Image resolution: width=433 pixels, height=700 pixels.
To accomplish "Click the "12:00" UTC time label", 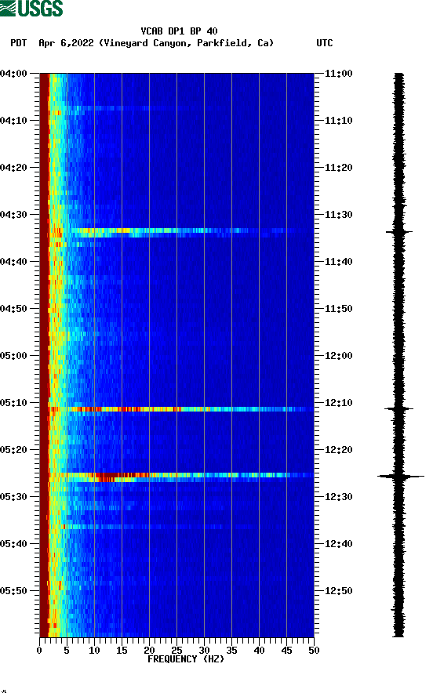I will pyautogui.click(x=339, y=356).
